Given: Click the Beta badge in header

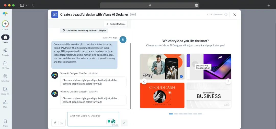Looking at the screenshot, I should [x=133, y=15].
